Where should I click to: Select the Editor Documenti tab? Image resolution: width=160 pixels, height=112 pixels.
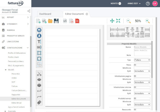(x=74, y=14)
